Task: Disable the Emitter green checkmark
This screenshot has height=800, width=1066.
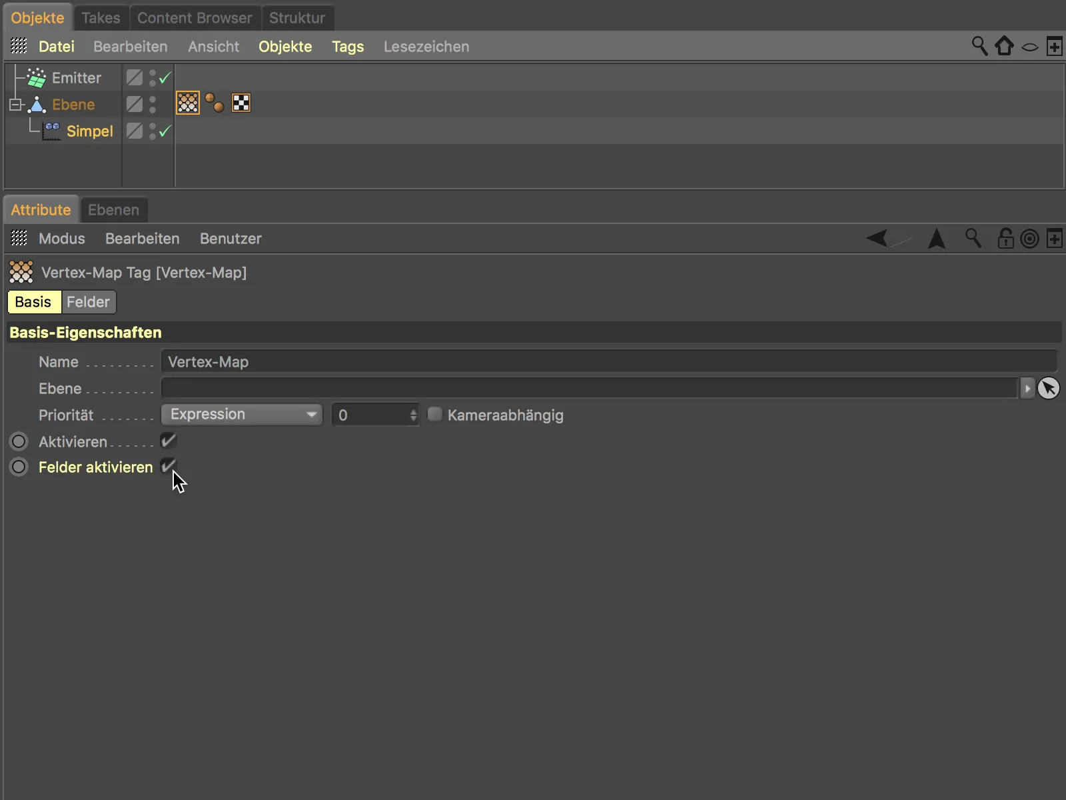Action: (165, 78)
